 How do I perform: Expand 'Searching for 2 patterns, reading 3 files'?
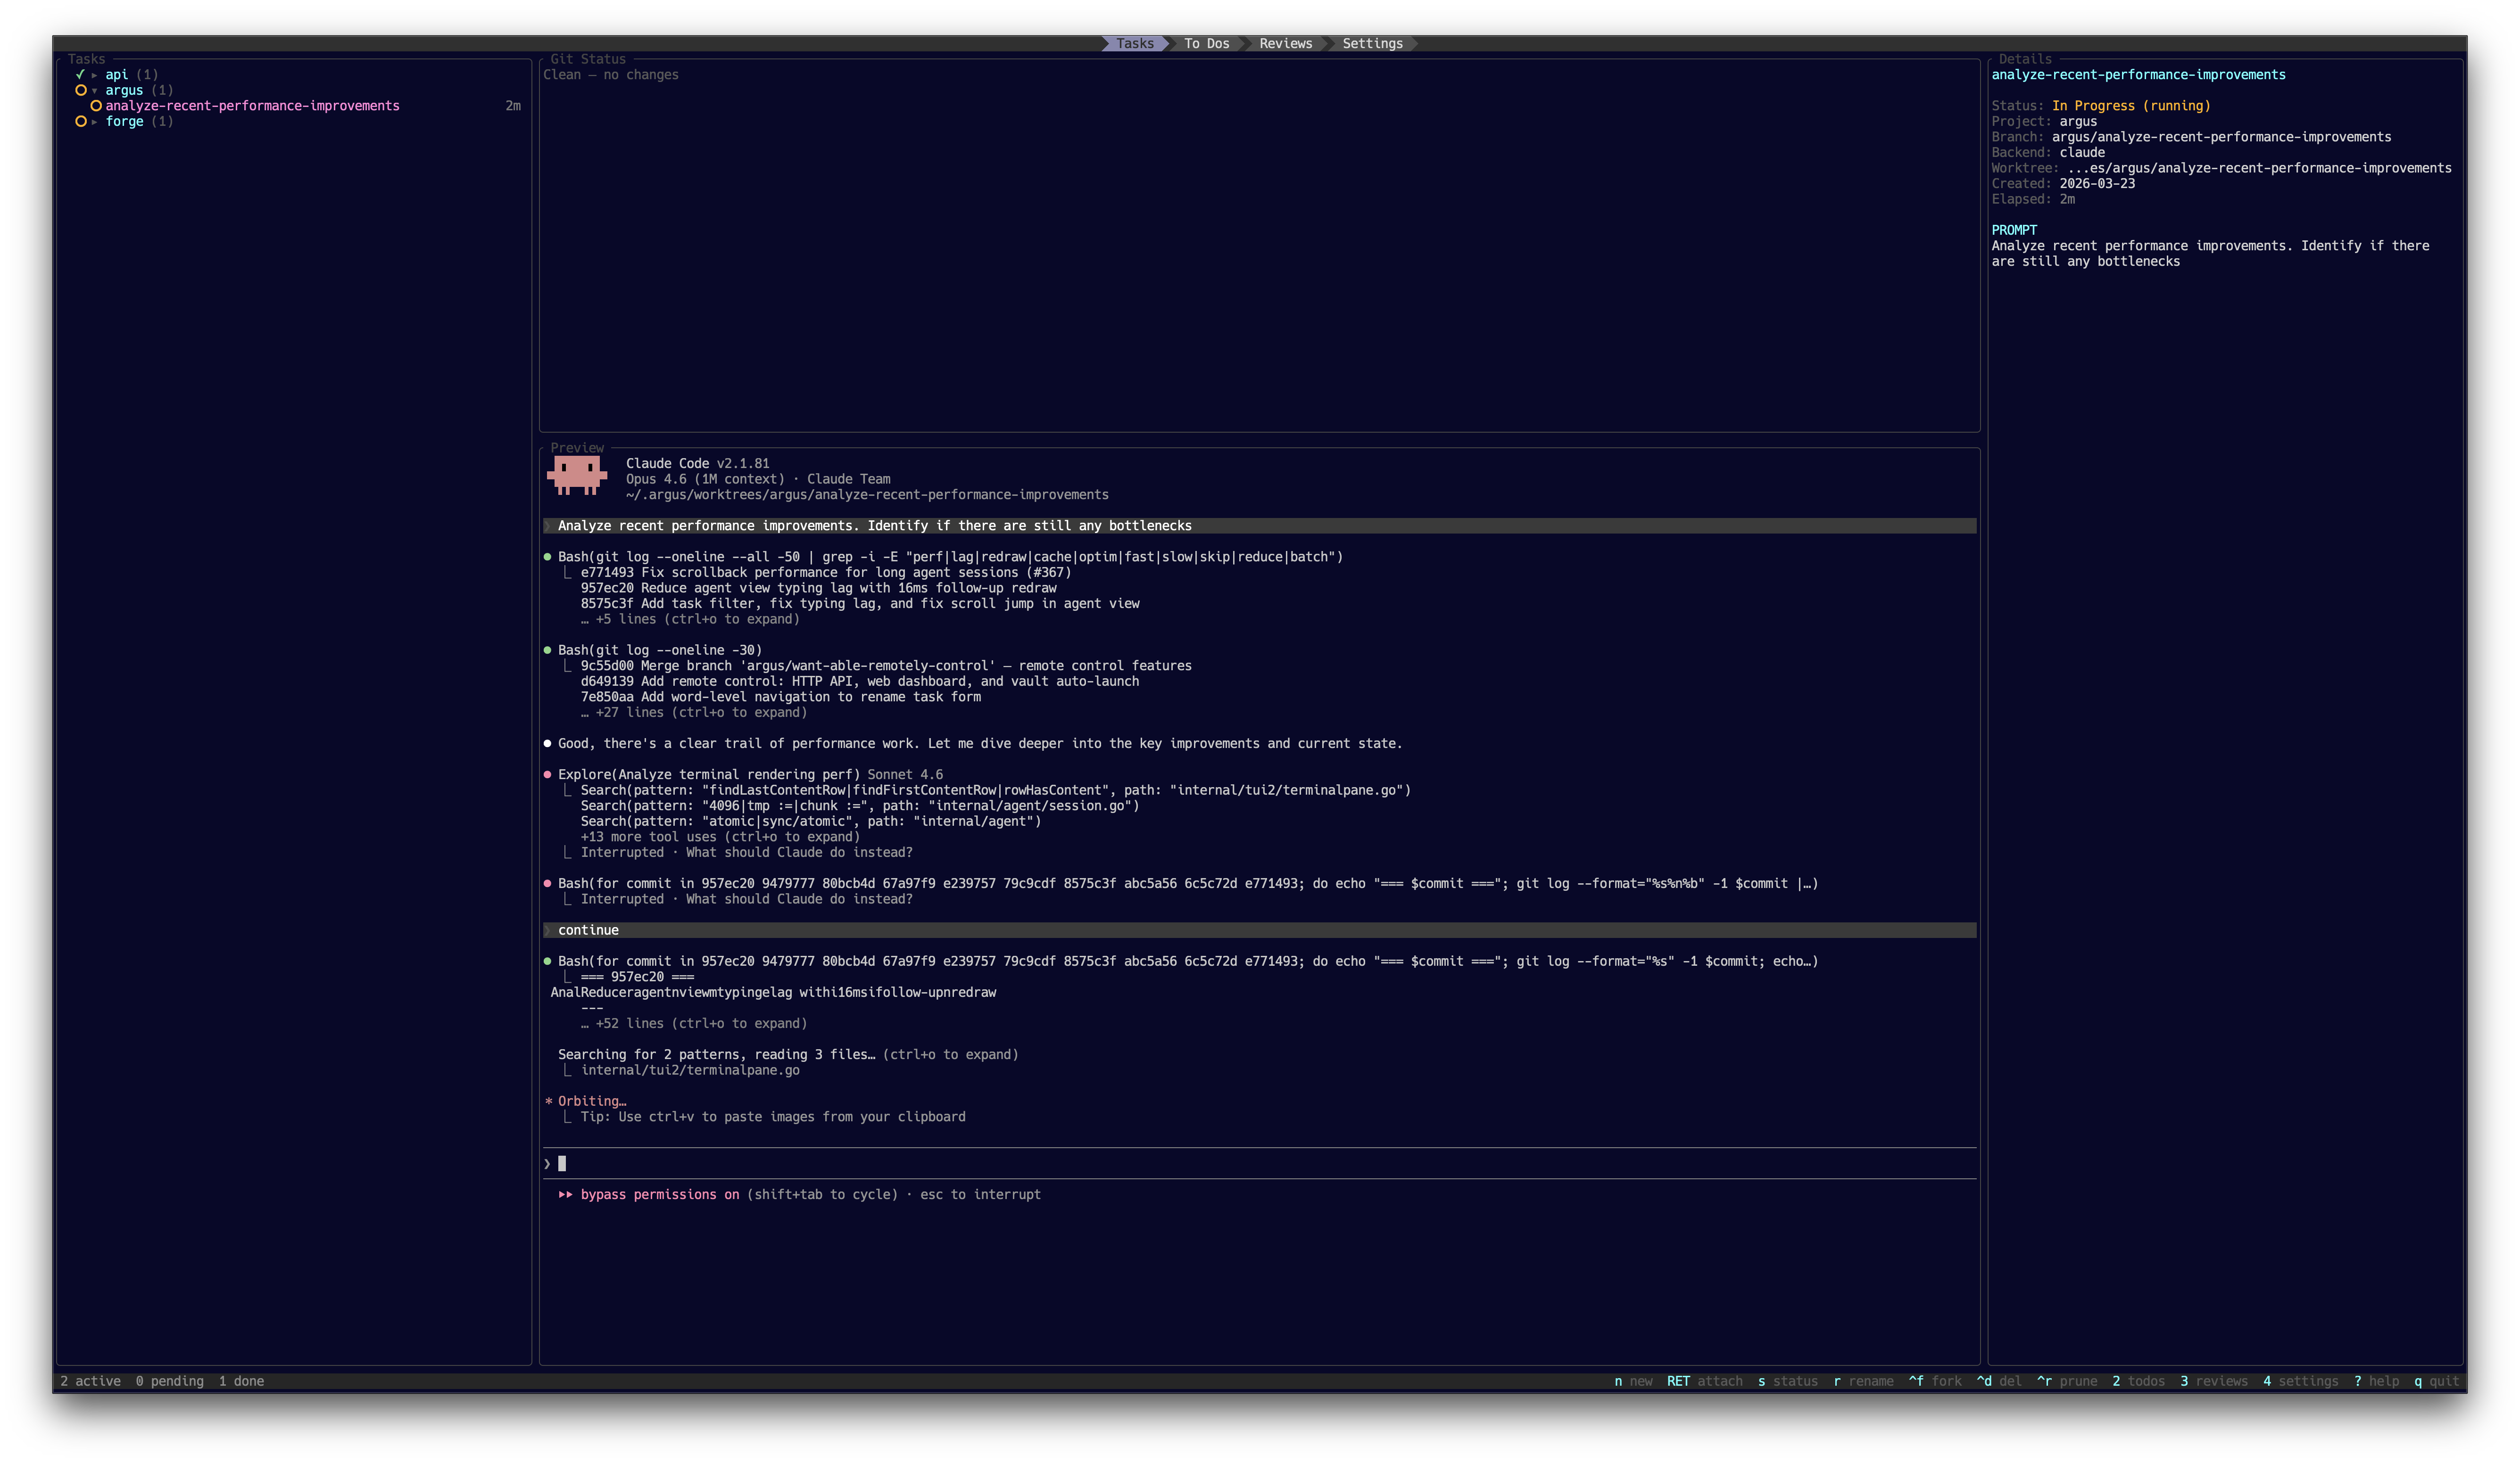click(788, 1054)
